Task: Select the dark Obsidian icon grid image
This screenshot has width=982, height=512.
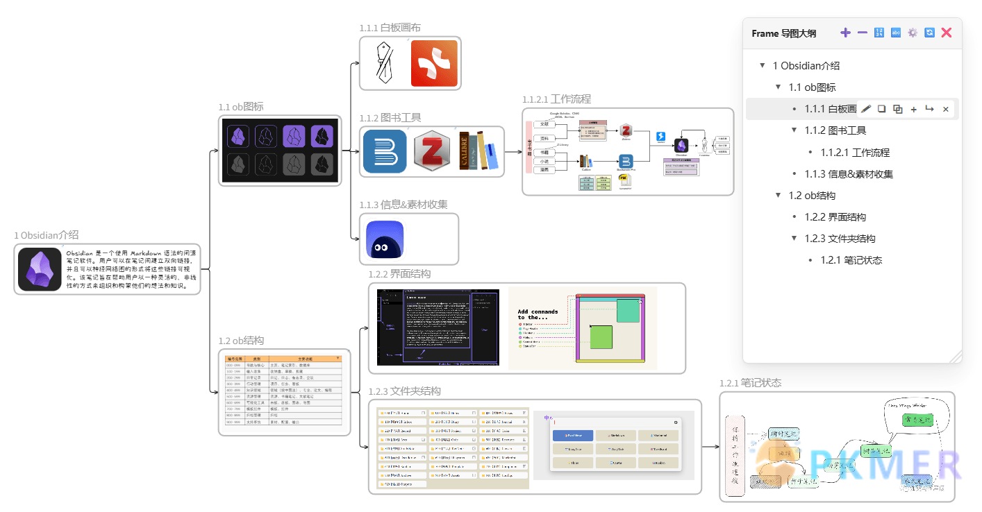Action: tap(280, 151)
